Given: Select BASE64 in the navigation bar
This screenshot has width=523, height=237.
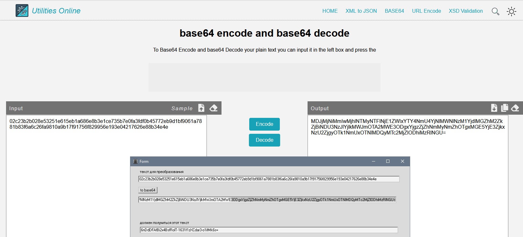Looking at the screenshot, I should point(394,11).
